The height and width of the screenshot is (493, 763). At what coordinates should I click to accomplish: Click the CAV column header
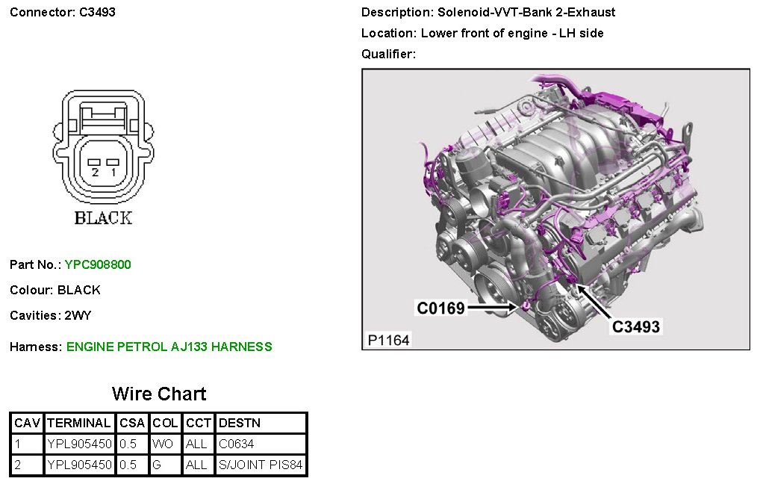tap(28, 423)
